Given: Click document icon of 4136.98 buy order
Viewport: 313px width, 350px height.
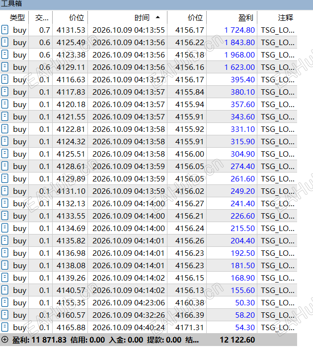Looking at the screenshot, I should pyautogui.click(x=4, y=253).
